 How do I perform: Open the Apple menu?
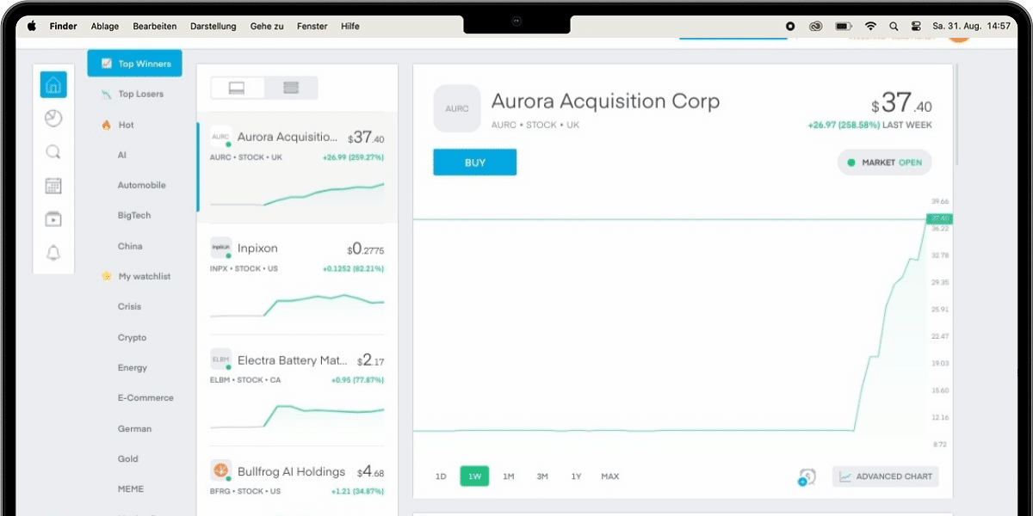[32, 26]
